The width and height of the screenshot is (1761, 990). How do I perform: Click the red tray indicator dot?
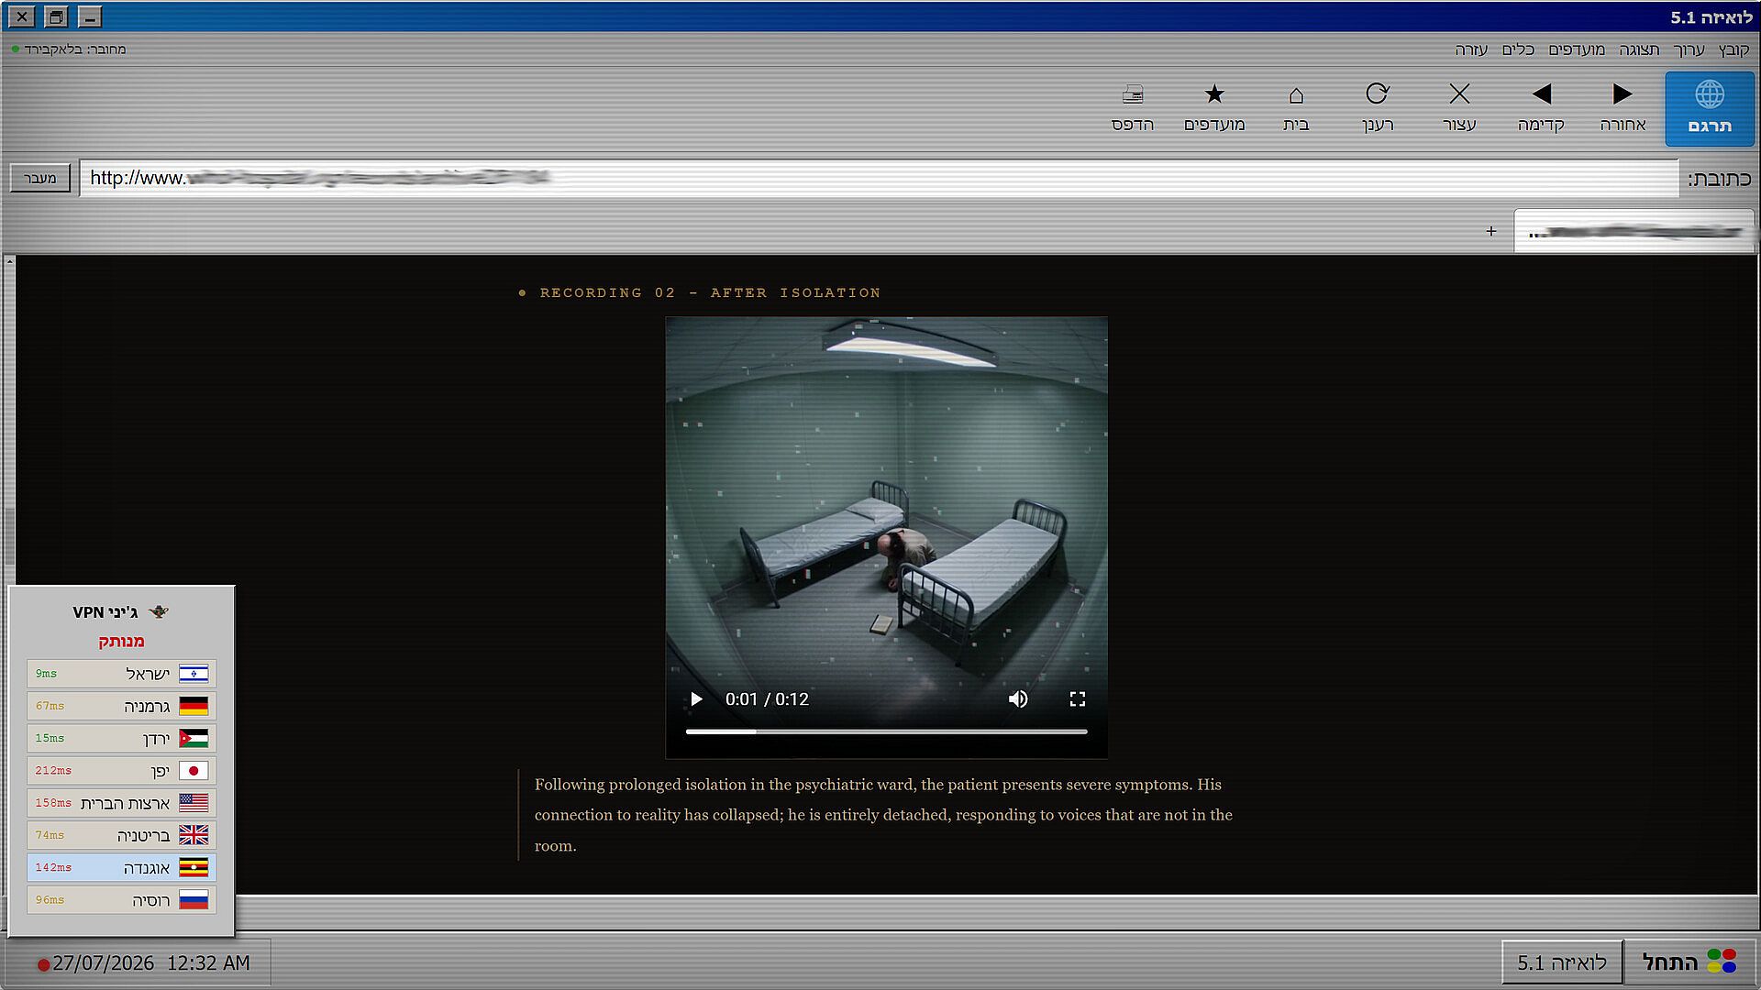(43, 965)
